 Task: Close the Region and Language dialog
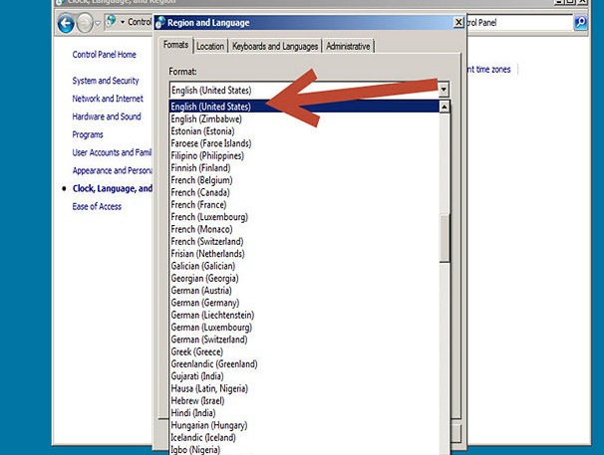click(458, 22)
